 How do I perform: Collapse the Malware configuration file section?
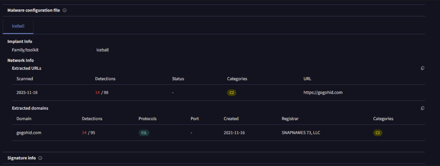(x=33, y=10)
